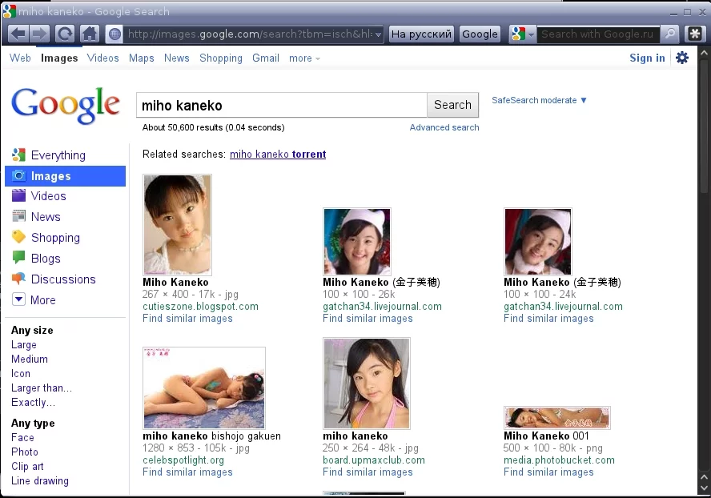Select the 'Any size' filter
Viewport: 711px width, 498px height.
tap(32, 330)
